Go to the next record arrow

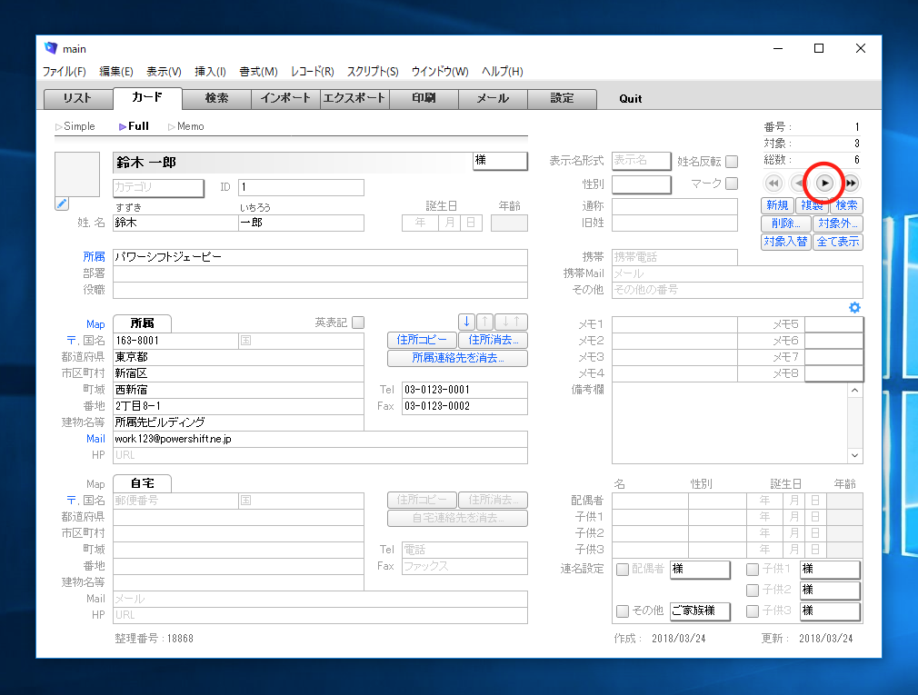[x=824, y=183]
